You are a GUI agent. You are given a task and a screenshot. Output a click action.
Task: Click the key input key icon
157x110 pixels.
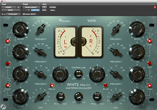click(3, 14)
